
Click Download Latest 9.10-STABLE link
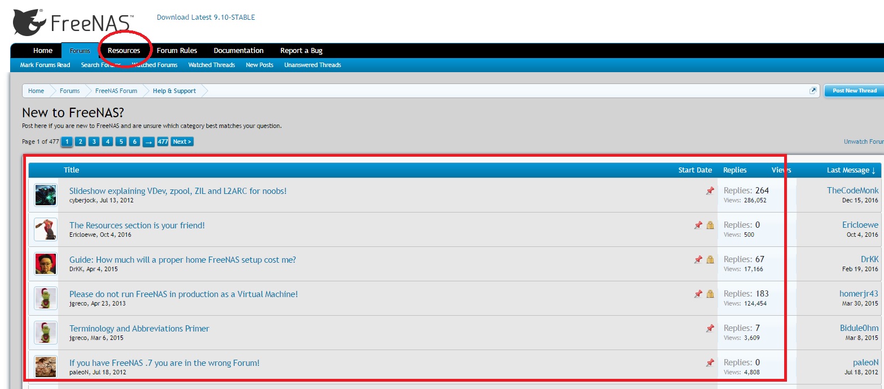click(x=206, y=17)
